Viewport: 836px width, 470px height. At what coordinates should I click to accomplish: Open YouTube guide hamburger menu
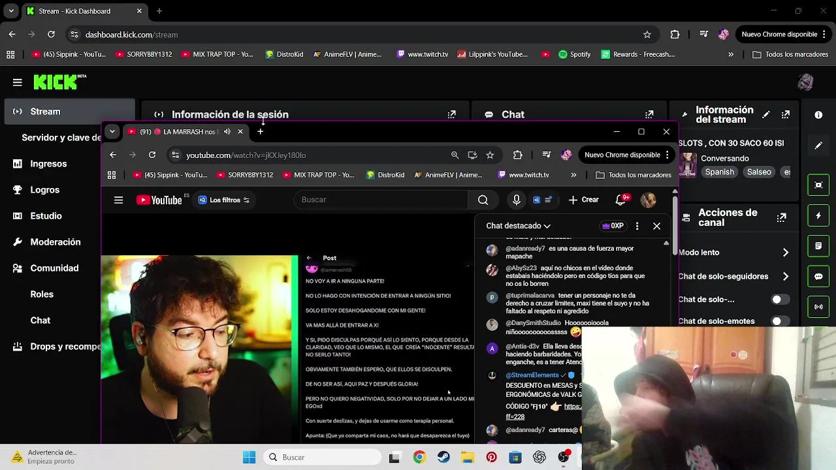118,200
